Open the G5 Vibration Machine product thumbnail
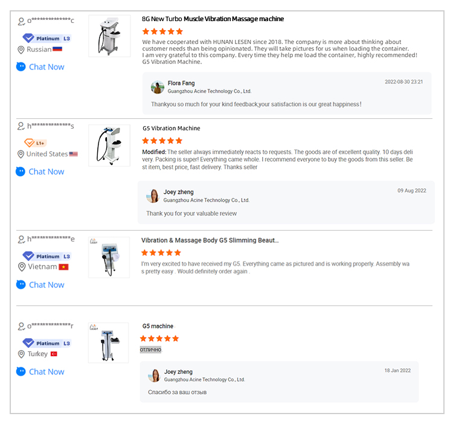453x425 pixels. click(x=109, y=145)
